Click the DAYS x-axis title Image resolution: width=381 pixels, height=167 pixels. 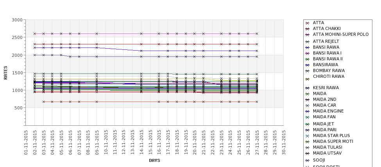click(x=154, y=160)
